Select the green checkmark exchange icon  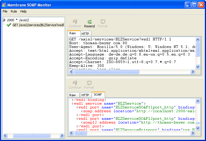9,25
